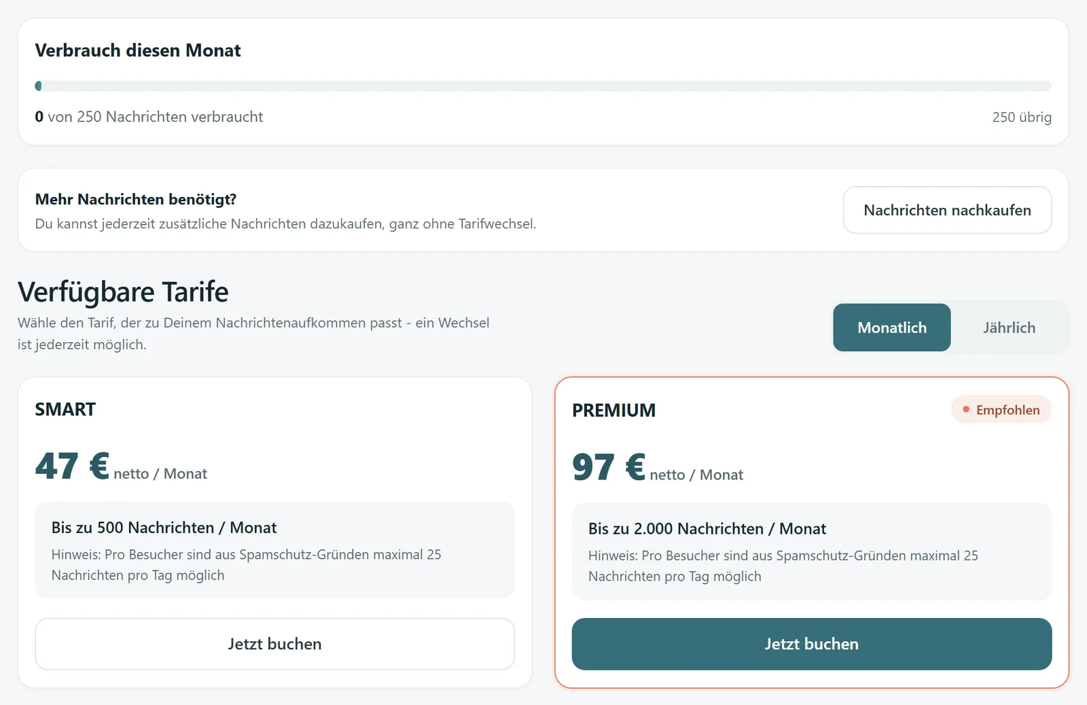Click the 'Wähle den Tarif' description text
The width and height of the screenshot is (1087, 705).
253,333
